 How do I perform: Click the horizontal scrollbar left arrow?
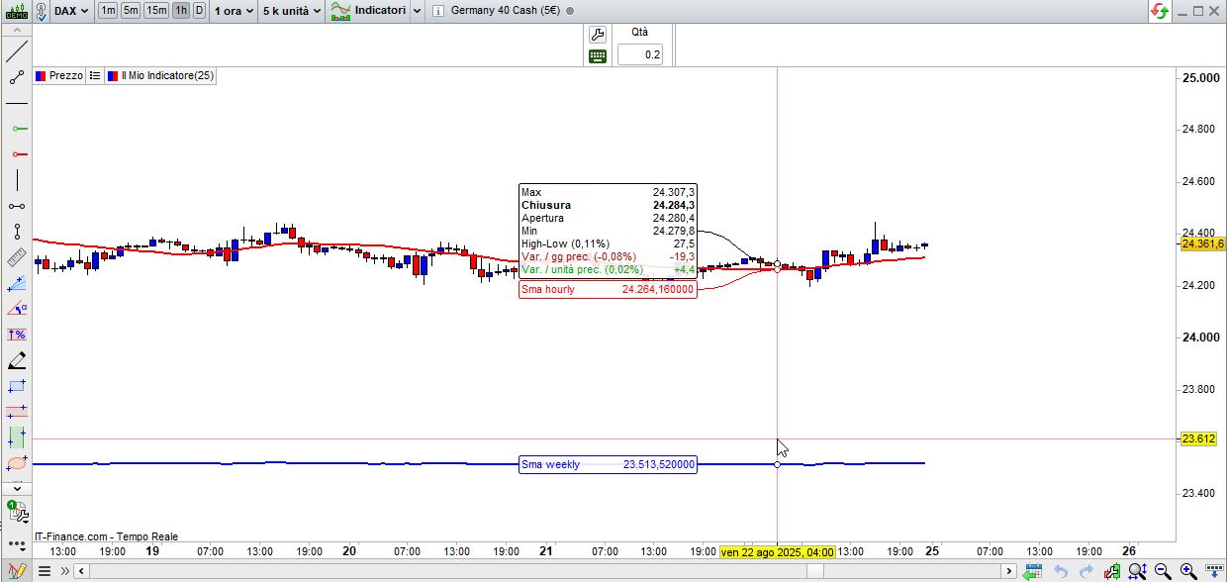(82, 571)
